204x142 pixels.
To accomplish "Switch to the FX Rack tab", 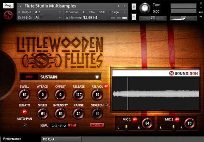I will pyautogui.click(x=61, y=139).
